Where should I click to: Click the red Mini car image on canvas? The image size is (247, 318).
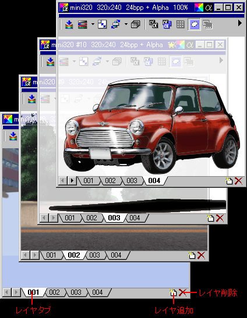151,126
